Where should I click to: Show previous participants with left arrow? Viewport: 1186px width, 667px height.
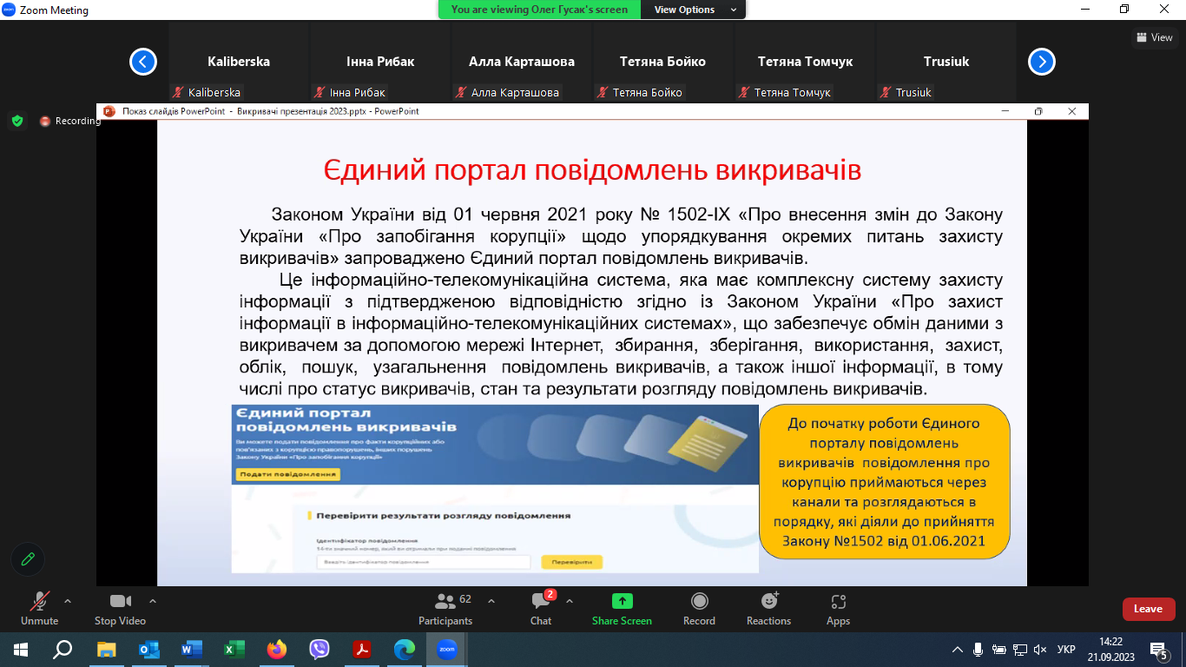point(143,62)
